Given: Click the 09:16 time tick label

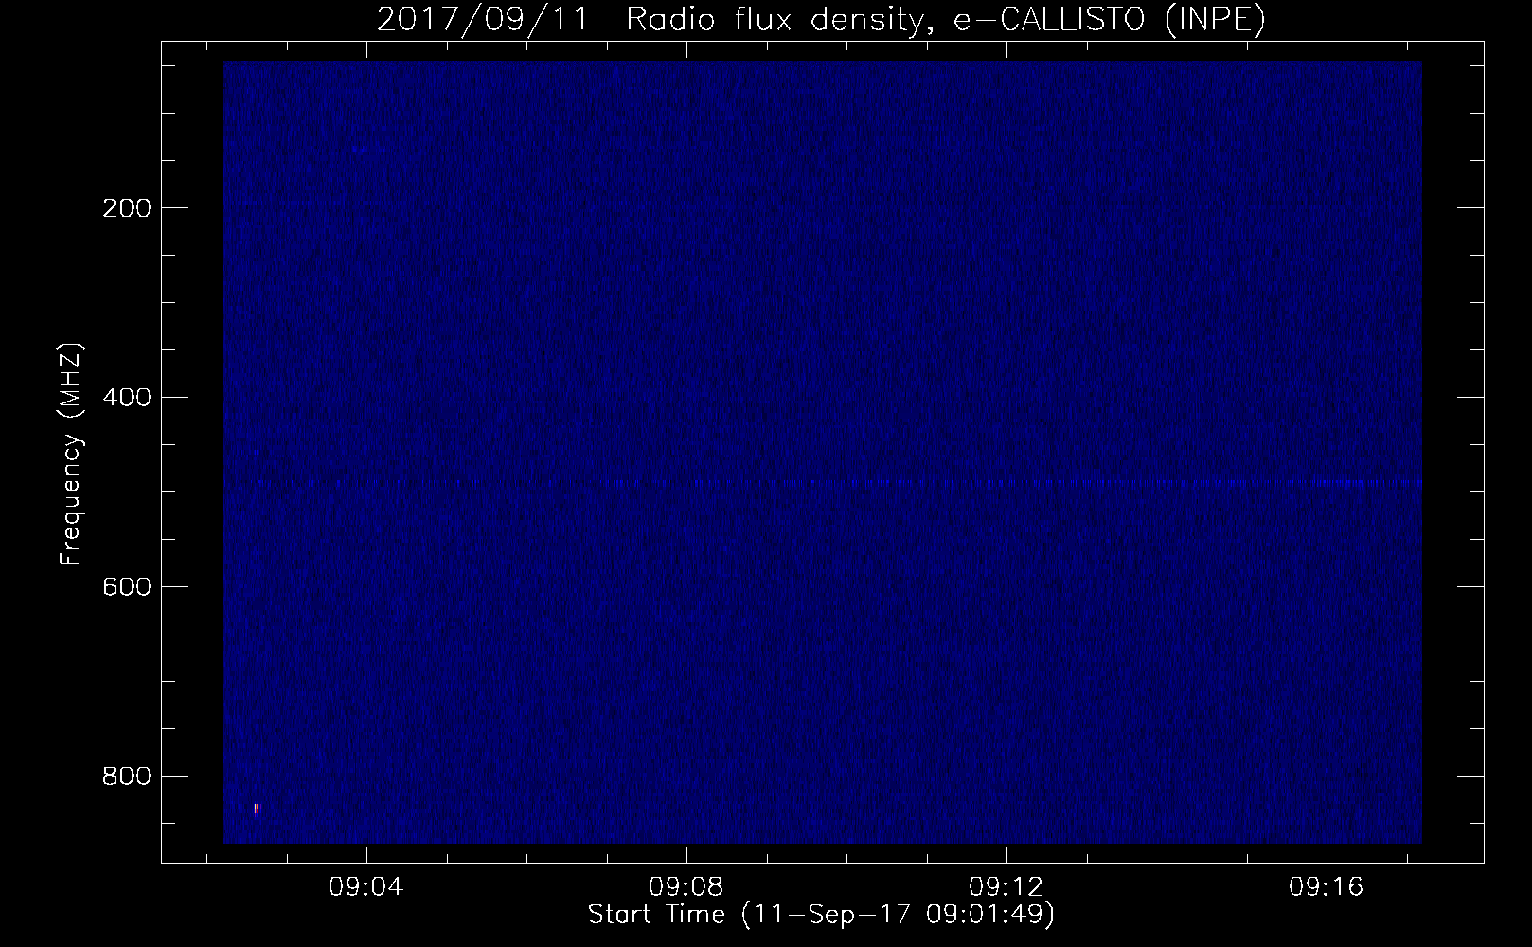Looking at the screenshot, I should coord(1327,887).
